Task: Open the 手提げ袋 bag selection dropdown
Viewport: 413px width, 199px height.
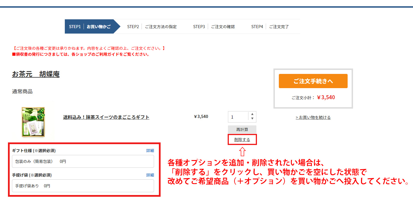Action: coord(83,186)
